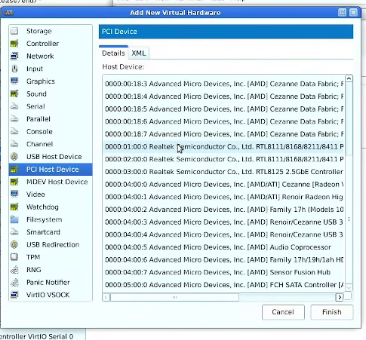366x340 pixels.
Task: Open the MDEV Host Device entry
Action: 51,182
